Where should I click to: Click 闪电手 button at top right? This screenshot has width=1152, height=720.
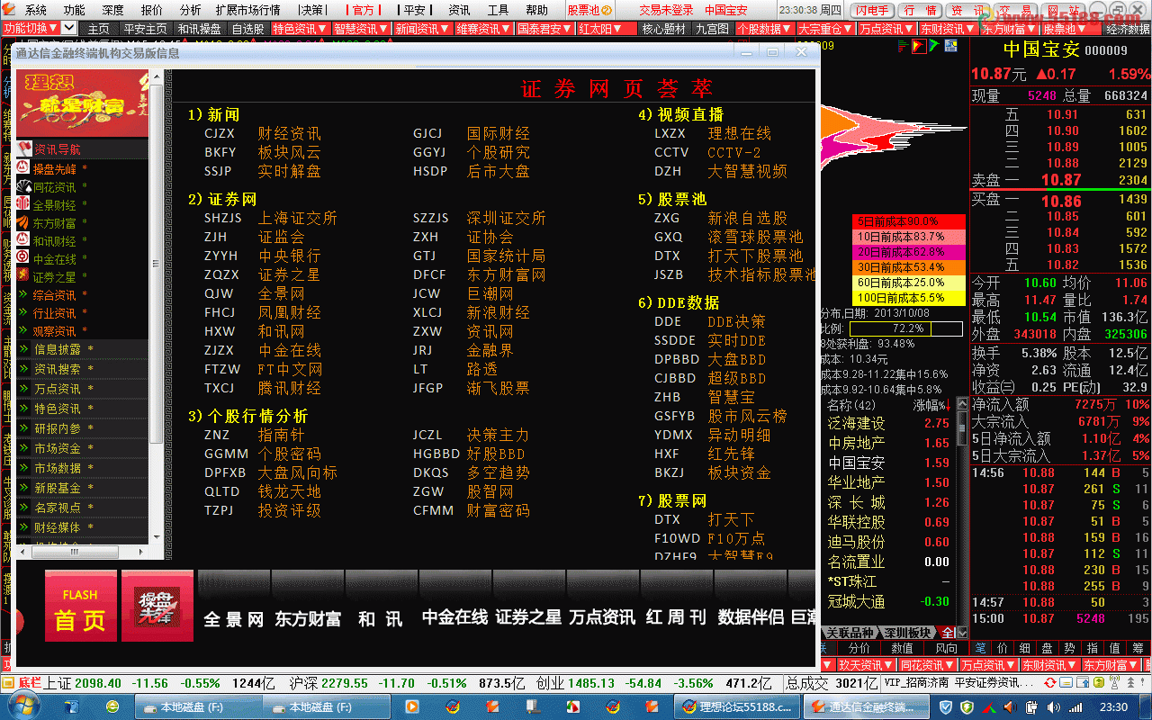point(873,10)
